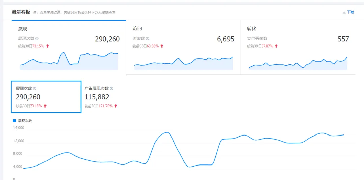This screenshot has width=364, height=180.
Task: Select the 广告展现次数 metric value 115,882
Action: pos(97,97)
